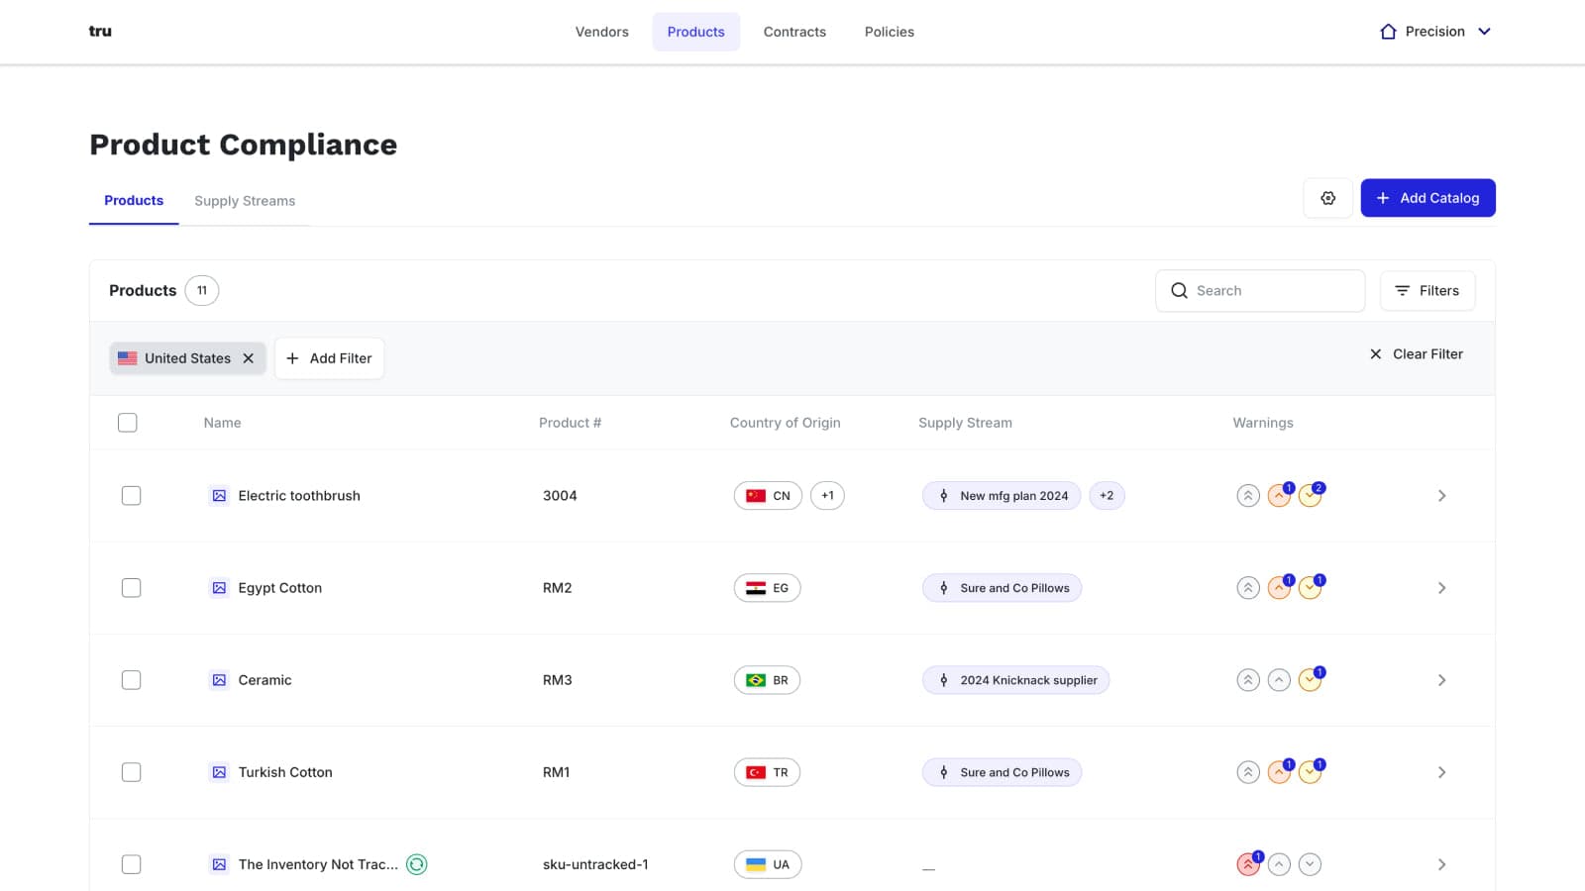This screenshot has width=1585, height=891.
Task: Click the home icon next to Precision
Action: (x=1388, y=32)
